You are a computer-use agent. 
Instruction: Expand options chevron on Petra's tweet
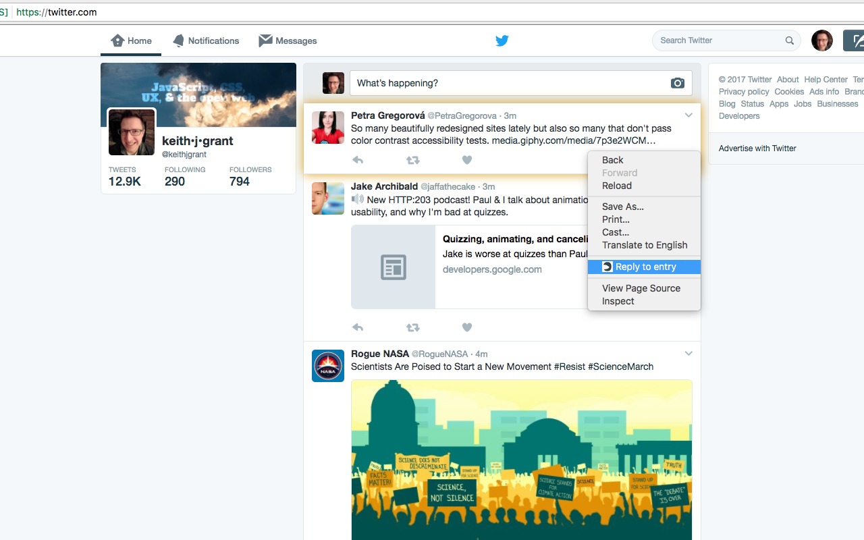pyautogui.click(x=688, y=115)
